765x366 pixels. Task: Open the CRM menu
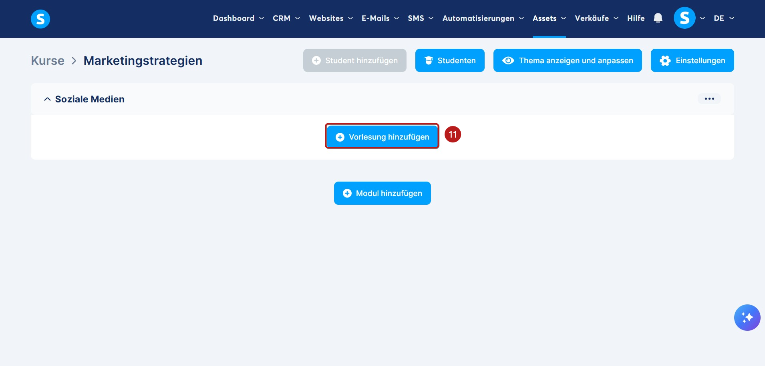[286, 18]
